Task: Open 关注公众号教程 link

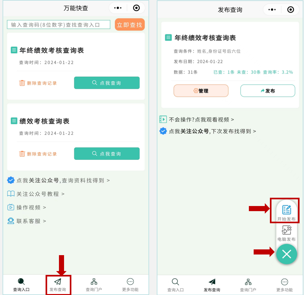Action: (x=40, y=194)
